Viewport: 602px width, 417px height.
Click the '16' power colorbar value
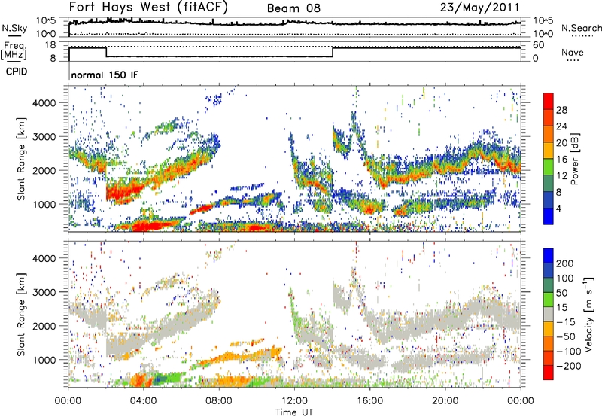(x=561, y=160)
